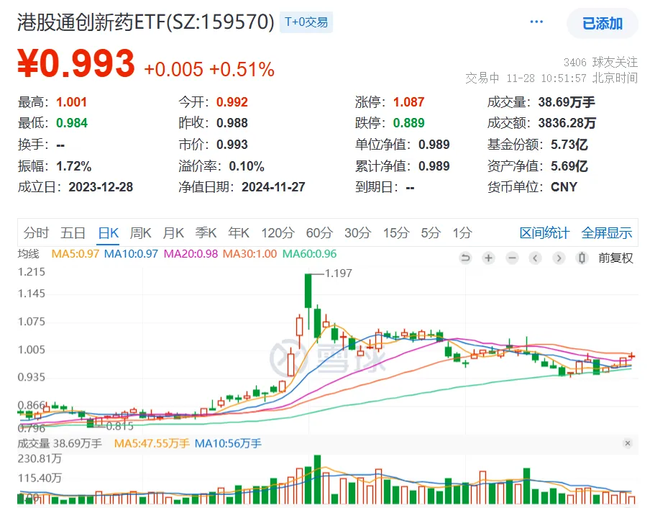655x508 pixels.
Task: Move chart right with the right chevron
Action: coord(559,258)
